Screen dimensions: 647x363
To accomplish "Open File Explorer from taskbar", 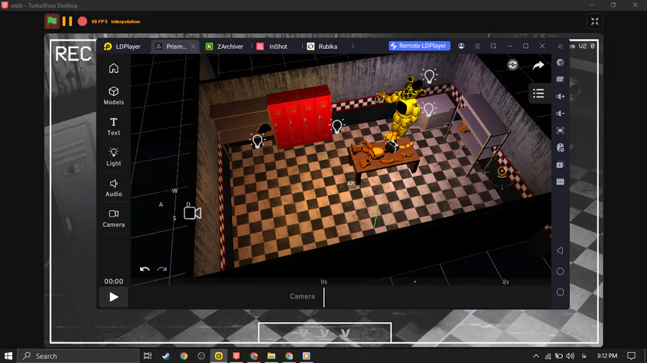I will point(271,356).
